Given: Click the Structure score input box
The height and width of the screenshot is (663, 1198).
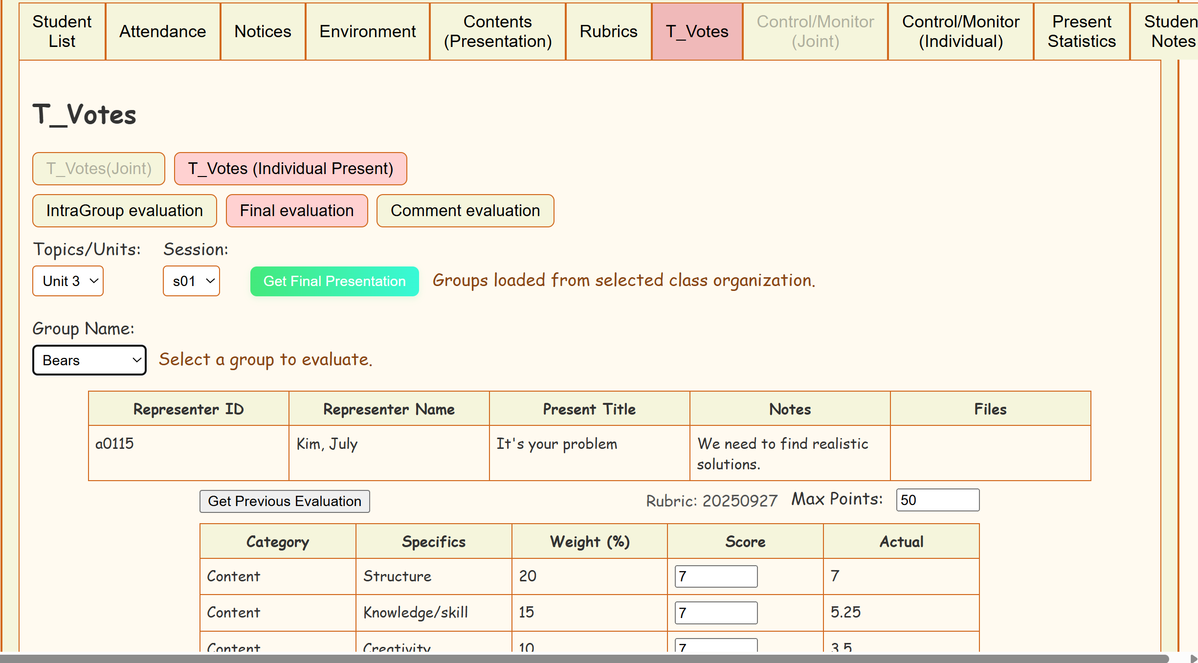Looking at the screenshot, I should pyautogui.click(x=716, y=576).
